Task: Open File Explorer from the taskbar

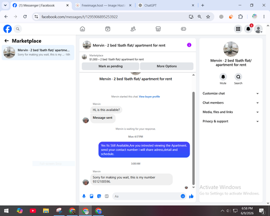Action: click(46, 211)
